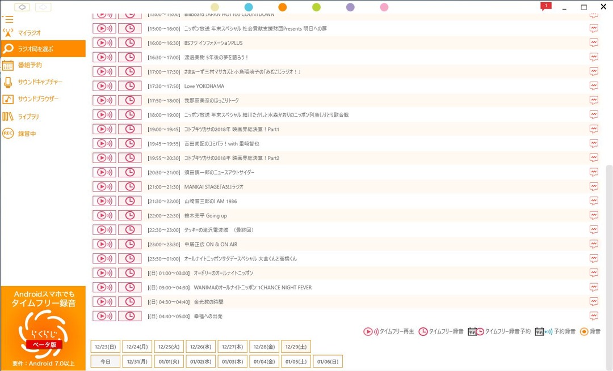
Task: Toggle the hamburger menu icon
Action: pyautogui.click(x=8, y=19)
